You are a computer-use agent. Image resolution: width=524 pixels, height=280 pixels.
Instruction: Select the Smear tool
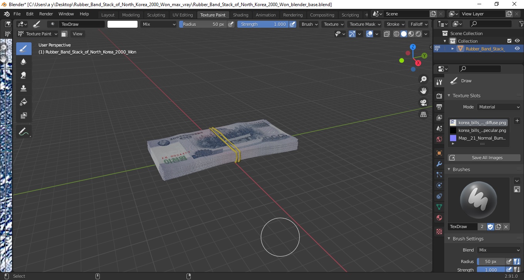(x=24, y=75)
